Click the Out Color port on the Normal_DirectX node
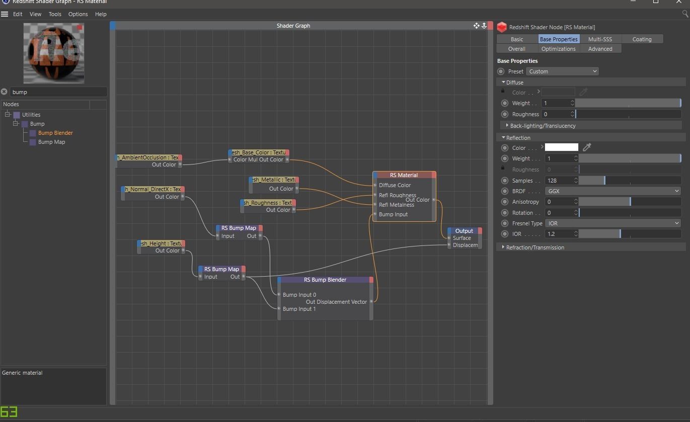Screen dimensions: 690x422 [x=183, y=197]
